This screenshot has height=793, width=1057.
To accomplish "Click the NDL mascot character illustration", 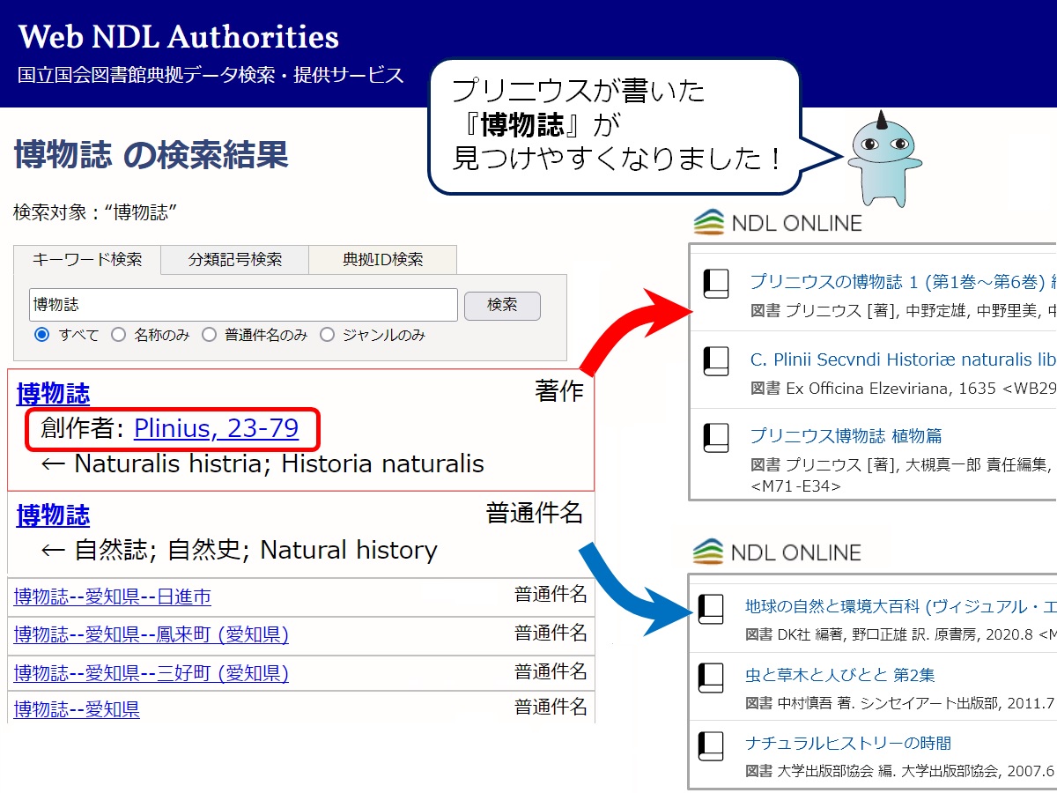I will [x=885, y=163].
